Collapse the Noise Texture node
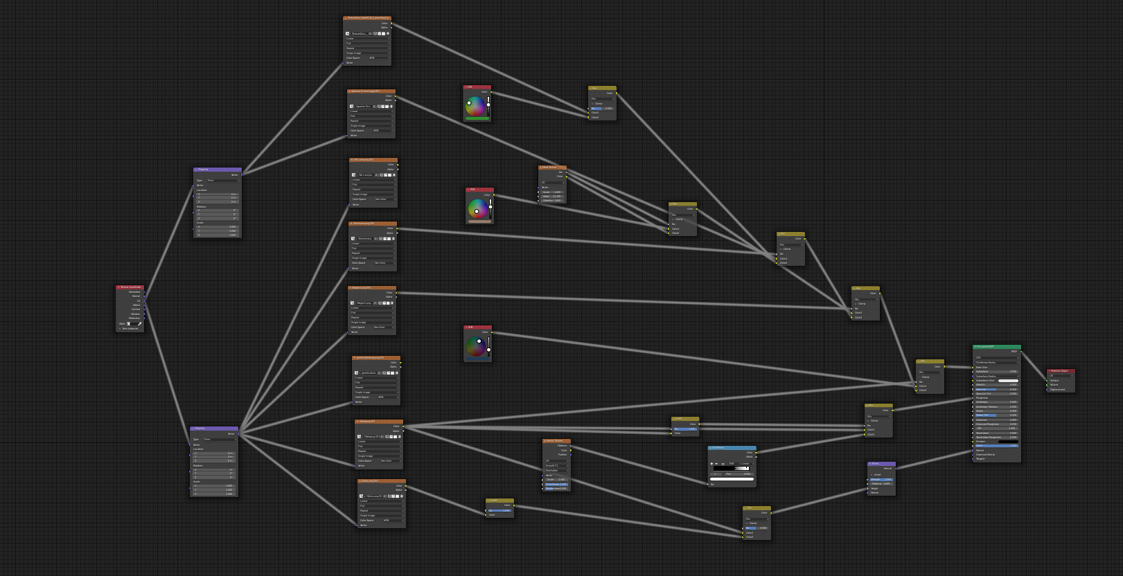 pos(541,168)
